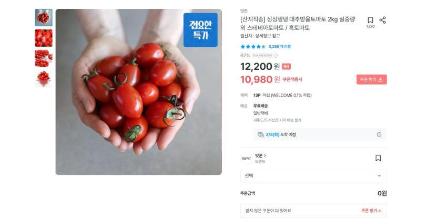Select fourth thumbnail with tomatoes in bowl
This screenshot has width=447, height=218.
44,78
